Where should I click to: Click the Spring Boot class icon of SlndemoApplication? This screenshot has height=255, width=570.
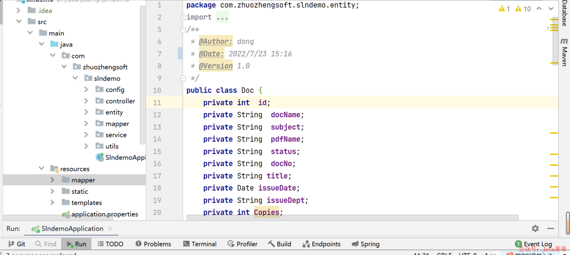pyautogui.click(x=99, y=157)
